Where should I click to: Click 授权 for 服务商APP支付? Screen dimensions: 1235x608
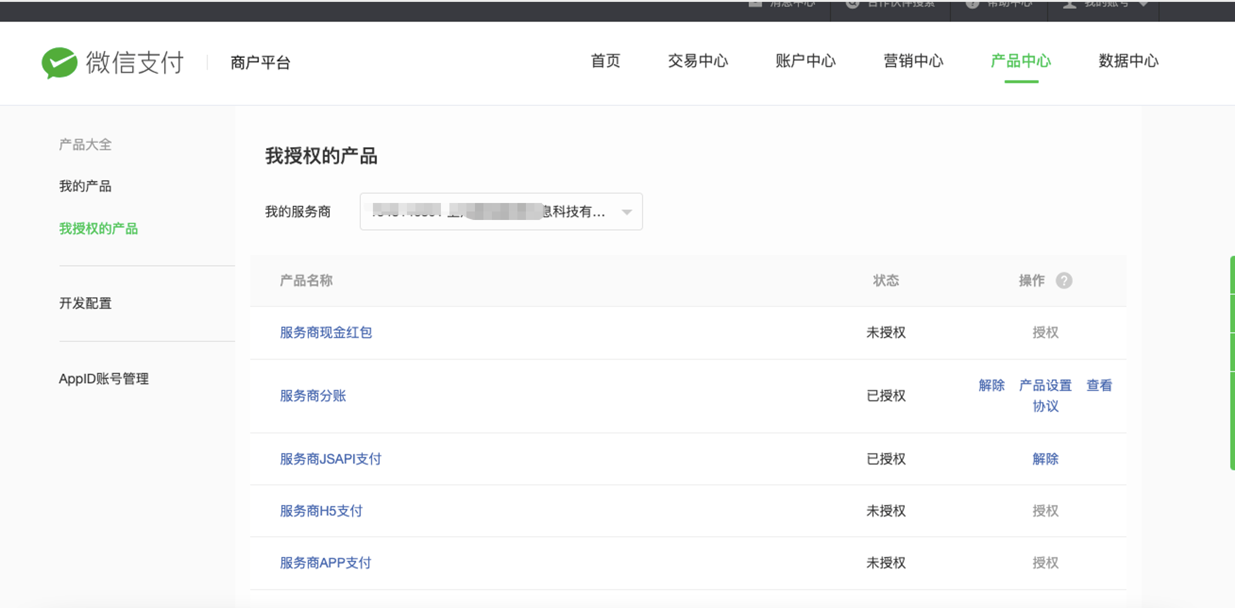click(1045, 563)
